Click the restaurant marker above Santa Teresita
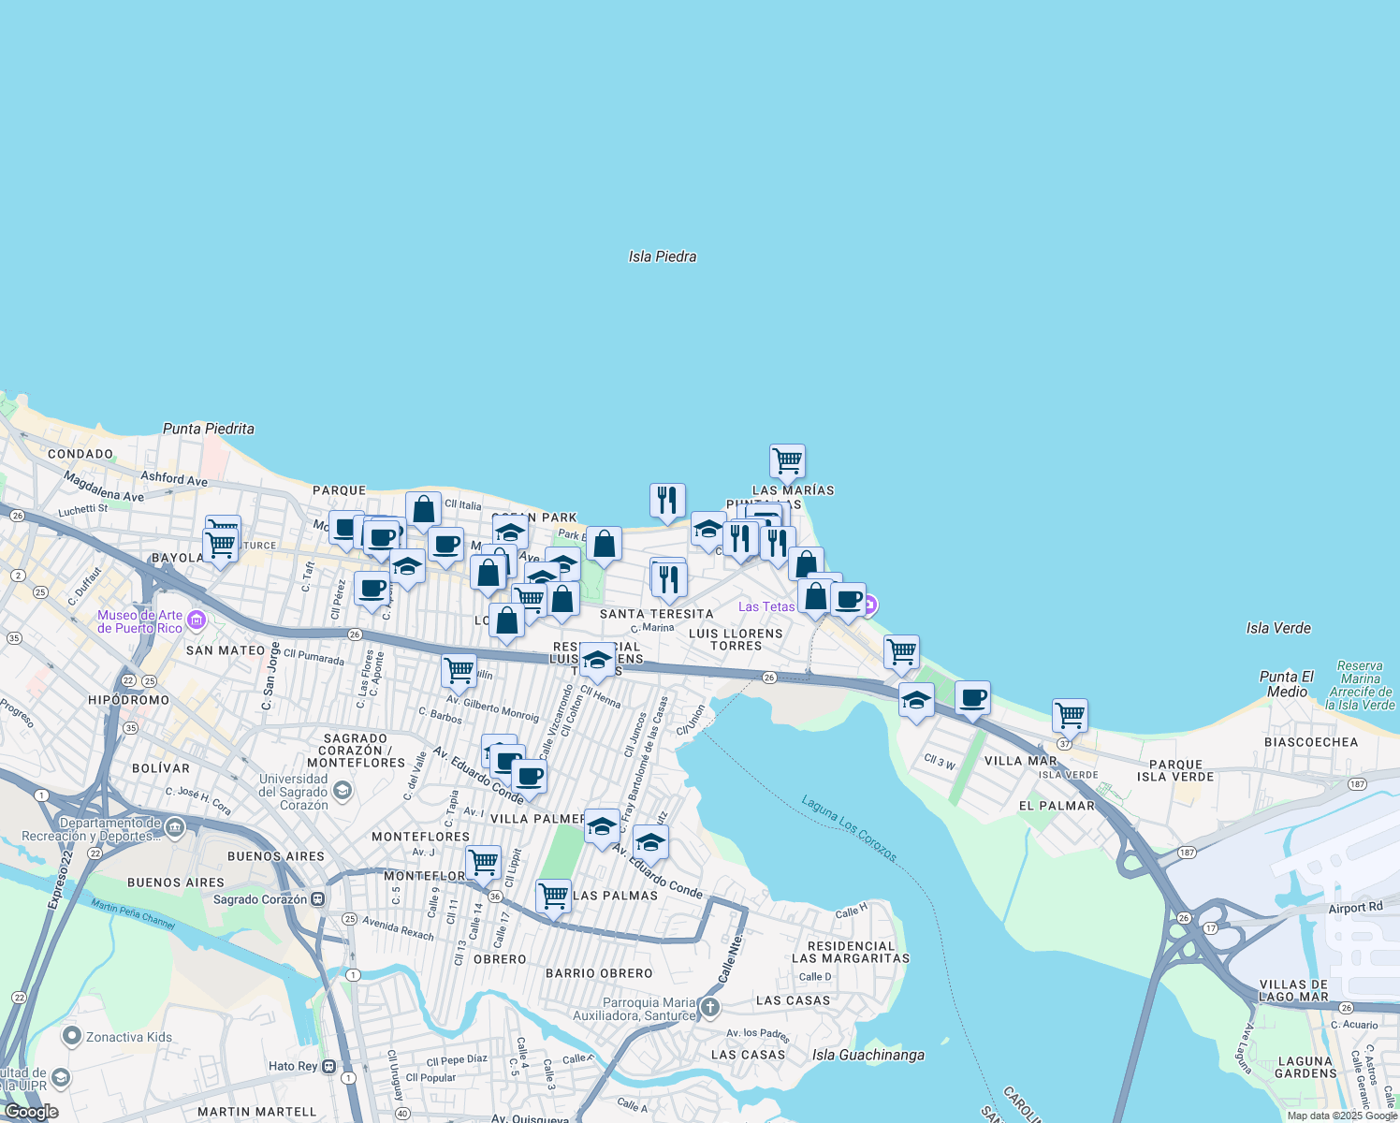The width and height of the screenshot is (1400, 1123). pyautogui.click(x=668, y=577)
